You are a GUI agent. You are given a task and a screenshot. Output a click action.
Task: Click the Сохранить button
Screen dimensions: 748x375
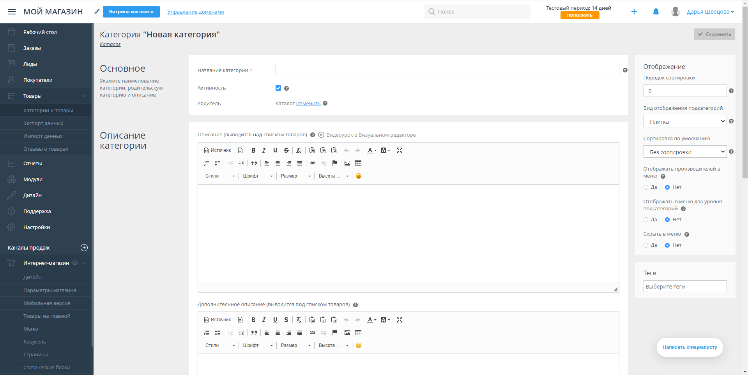[714, 34]
